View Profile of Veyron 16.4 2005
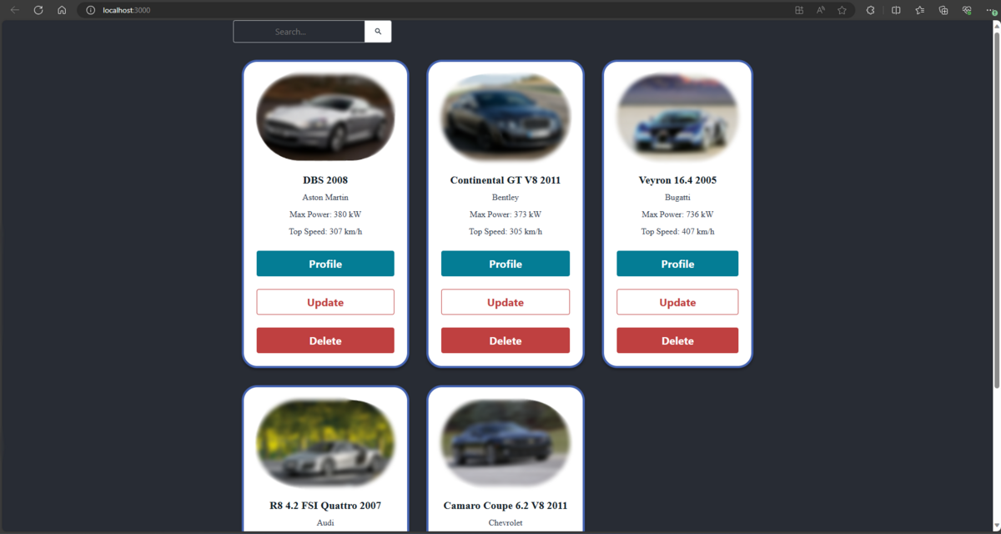Image resolution: width=1001 pixels, height=534 pixels. point(677,264)
